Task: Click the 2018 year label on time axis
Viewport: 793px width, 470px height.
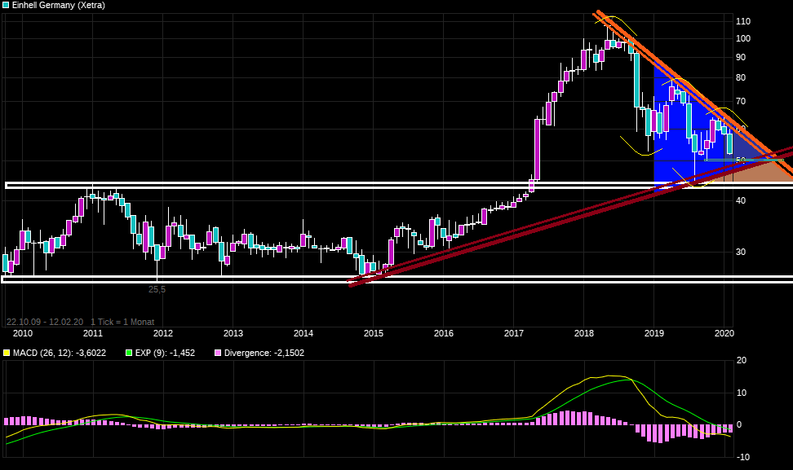Action: (583, 333)
